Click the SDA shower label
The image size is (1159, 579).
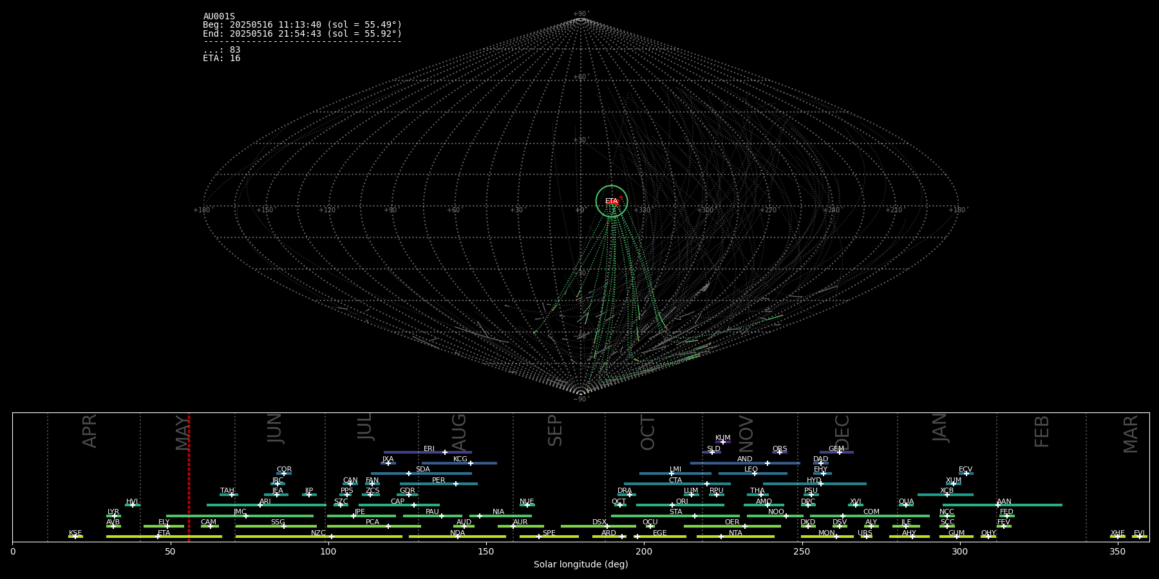click(423, 470)
